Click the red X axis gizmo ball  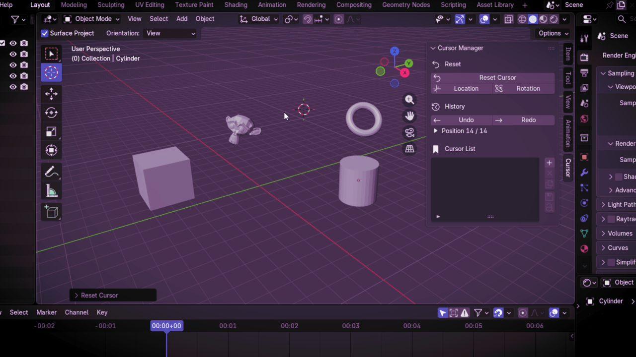pyautogui.click(x=405, y=73)
